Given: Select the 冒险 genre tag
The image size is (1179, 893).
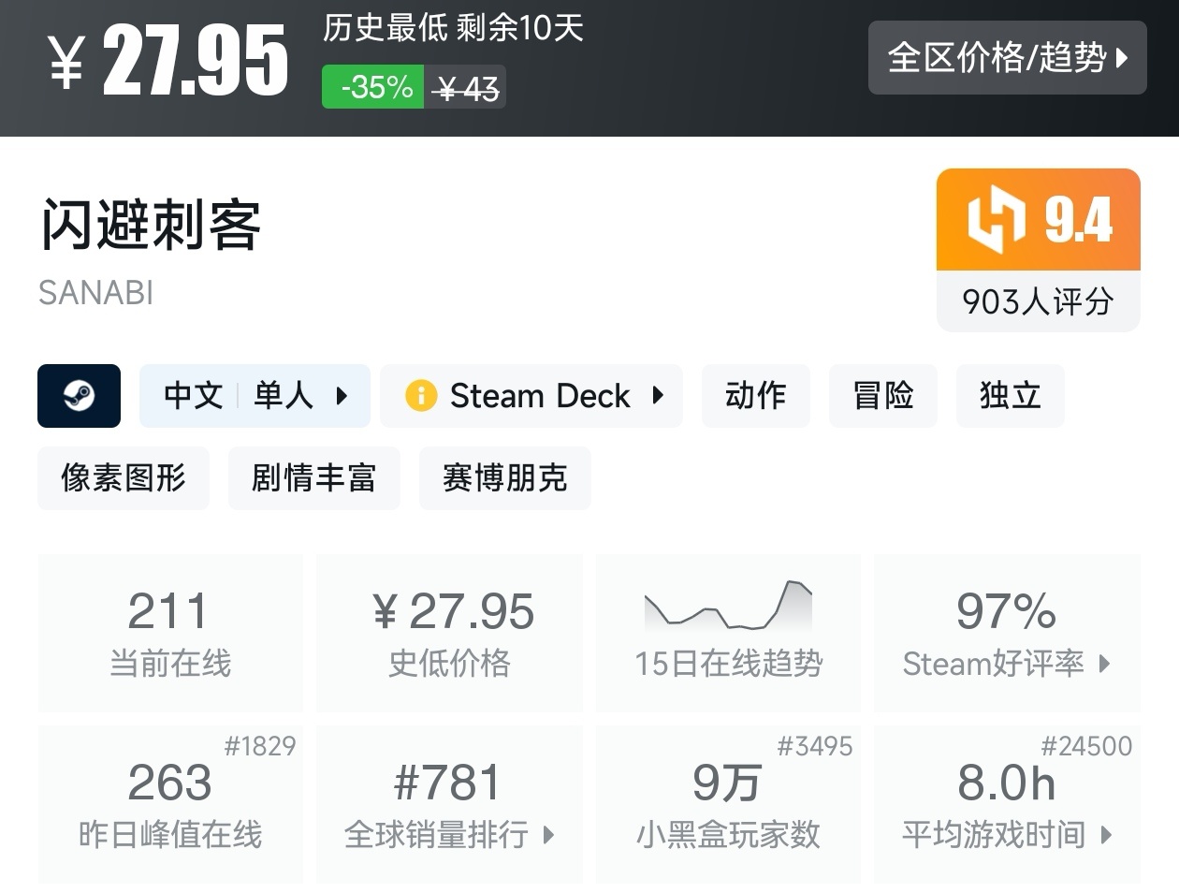Looking at the screenshot, I should 882,396.
